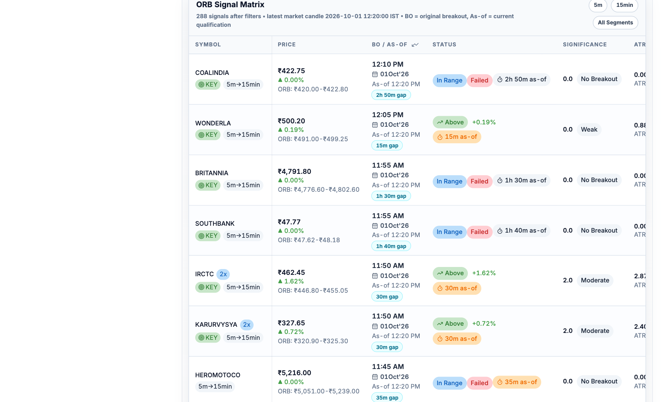Click price ₹500.20 in WONDERLA row
The width and height of the screenshot is (661, 402).
pos(291,121)
